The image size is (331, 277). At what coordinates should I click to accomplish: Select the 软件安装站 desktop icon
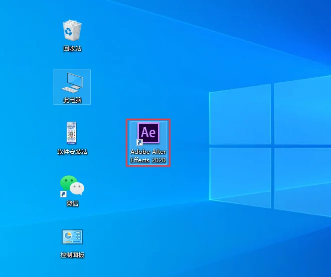pos(72,133)
